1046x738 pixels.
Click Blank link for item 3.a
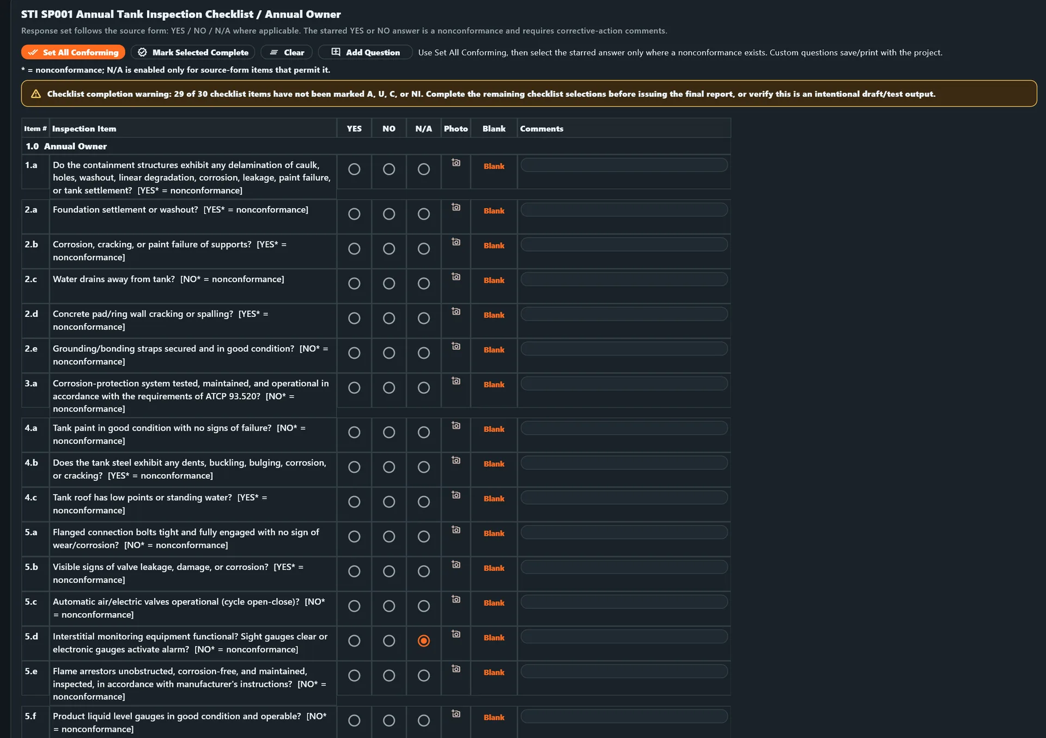pyautogui.click(x=494, y=385)
